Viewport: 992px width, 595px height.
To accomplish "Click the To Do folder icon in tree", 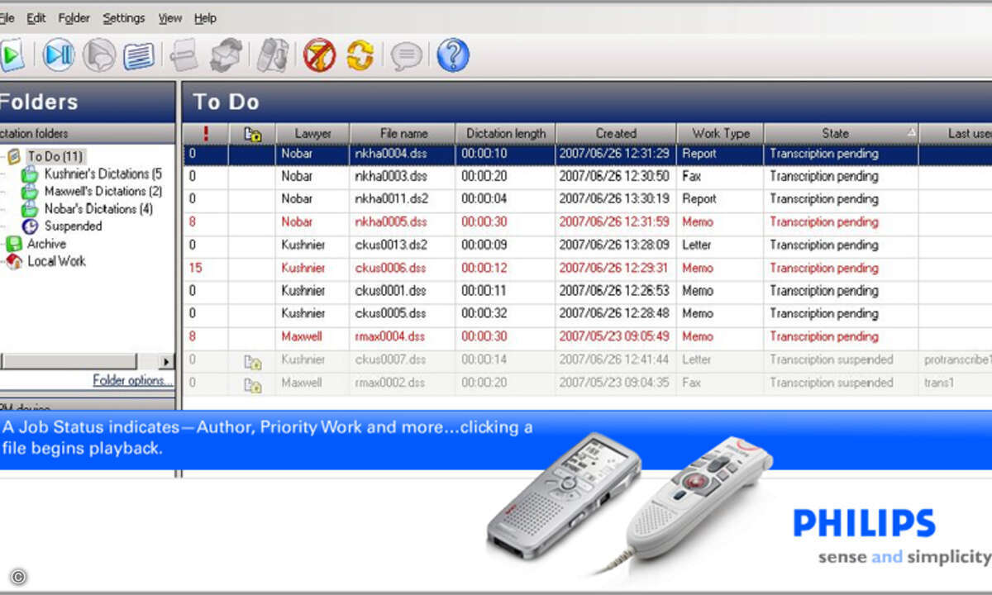I will pyautogui.click(x=14, y=156).
